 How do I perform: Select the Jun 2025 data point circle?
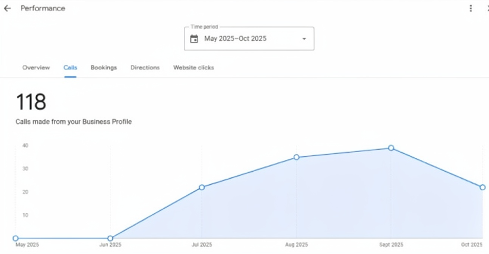pos(110,238)
